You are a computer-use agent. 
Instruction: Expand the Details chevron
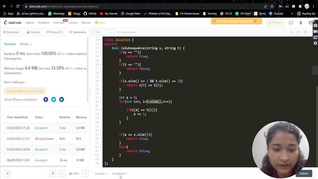(x=31, y=44)
